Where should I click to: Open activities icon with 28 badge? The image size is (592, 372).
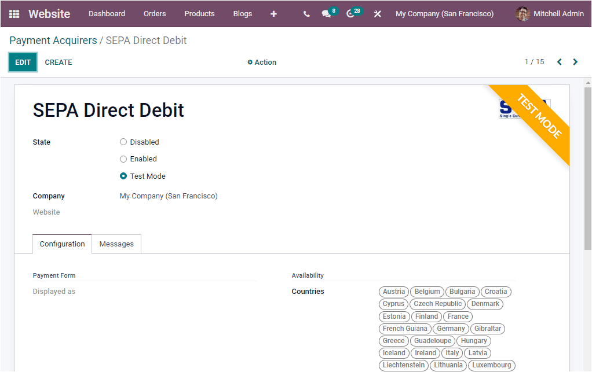(x=350, y=13)
